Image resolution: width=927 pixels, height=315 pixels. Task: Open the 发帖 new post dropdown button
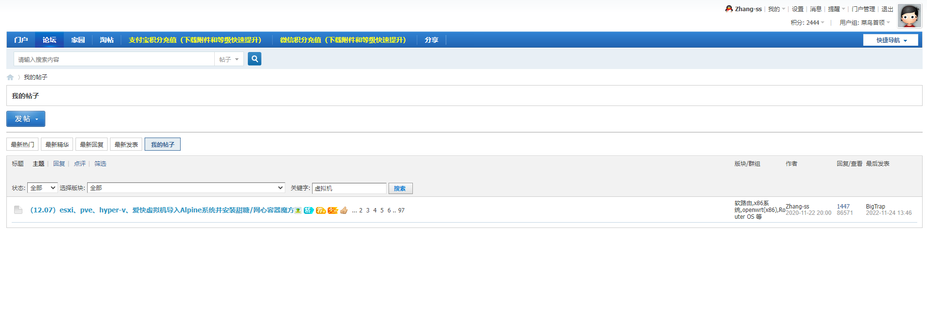26,119
